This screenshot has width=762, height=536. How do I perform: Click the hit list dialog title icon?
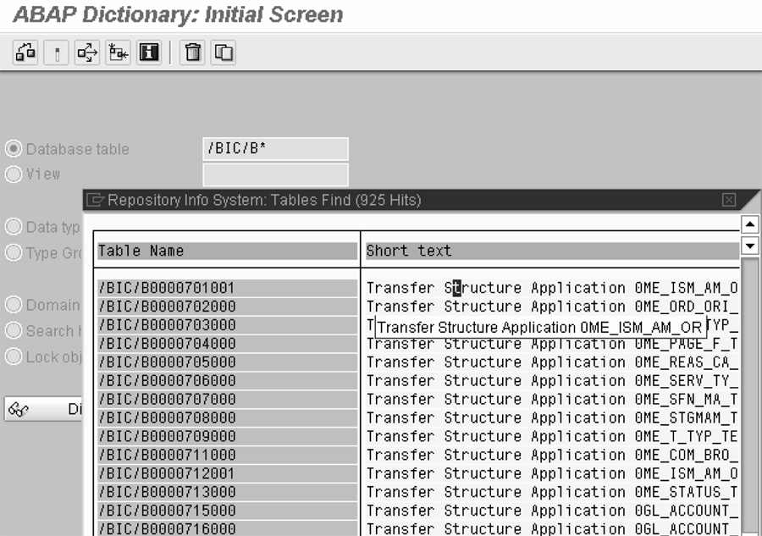click(x=95, y=200)
